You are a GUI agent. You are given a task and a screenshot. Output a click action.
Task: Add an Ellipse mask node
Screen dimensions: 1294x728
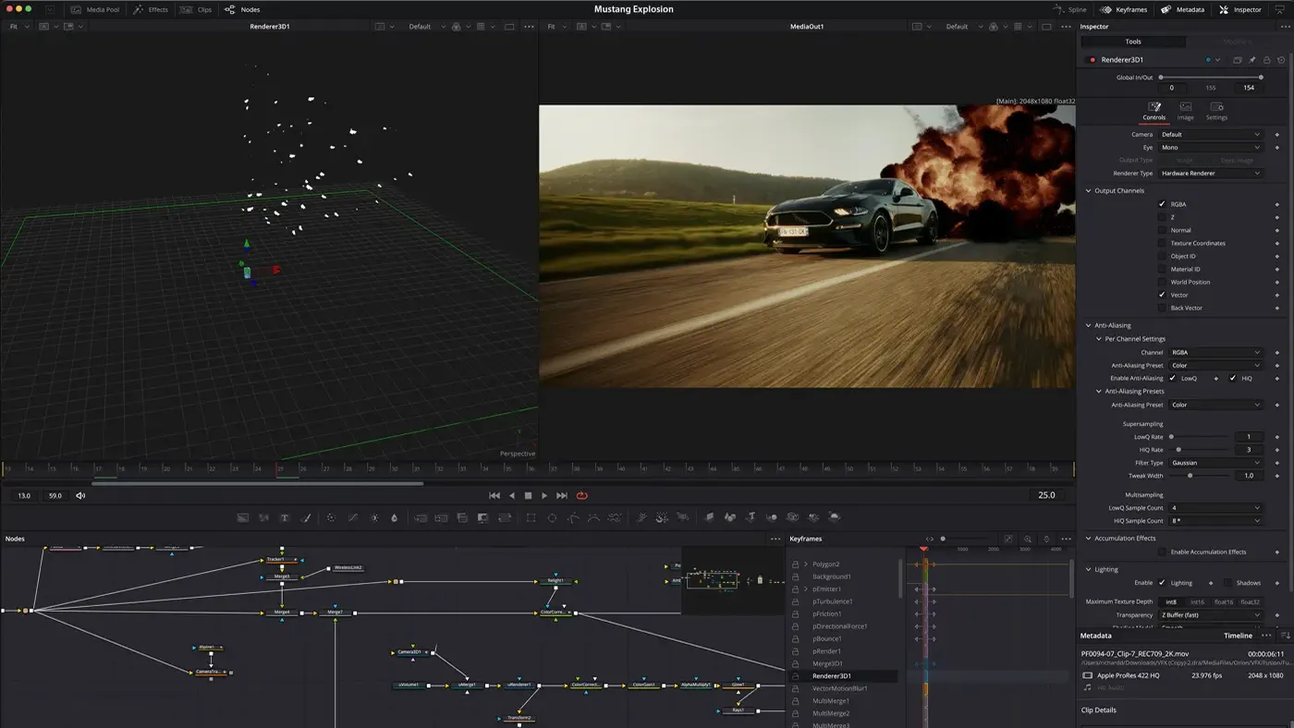pos(552,517)
